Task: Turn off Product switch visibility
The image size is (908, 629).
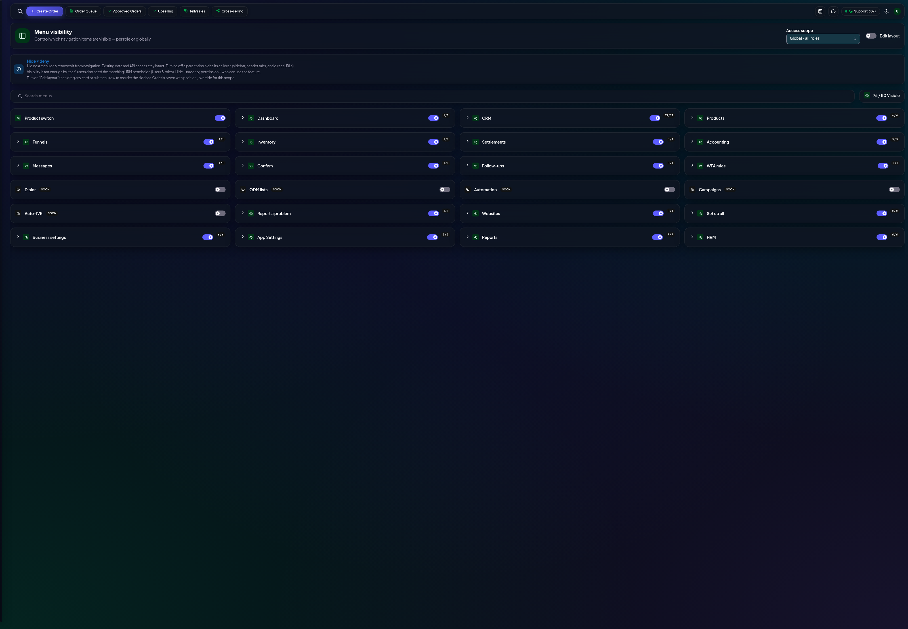Action: 220,118
